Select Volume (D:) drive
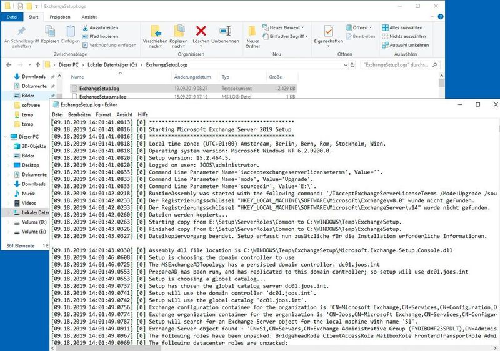 [34, 222]
